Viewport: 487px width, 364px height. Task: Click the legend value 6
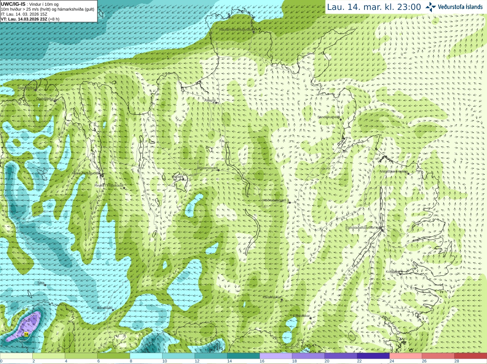tap(99, 361)
